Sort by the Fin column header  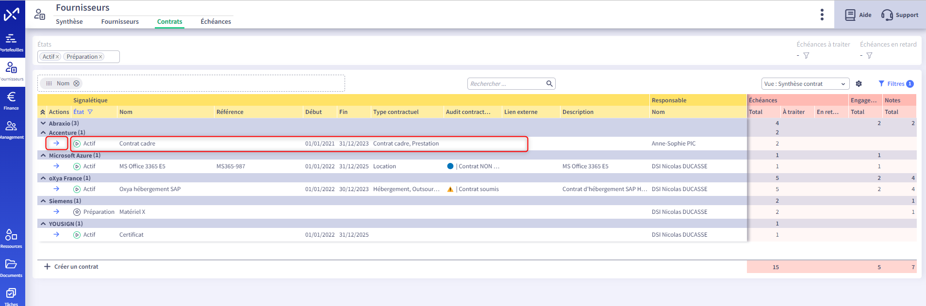click(343, 112)
